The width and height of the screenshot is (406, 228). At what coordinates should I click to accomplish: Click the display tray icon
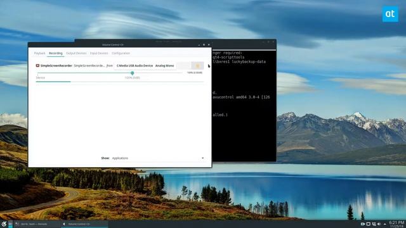368,224
